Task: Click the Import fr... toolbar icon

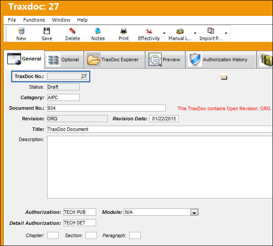Action: 211,31
